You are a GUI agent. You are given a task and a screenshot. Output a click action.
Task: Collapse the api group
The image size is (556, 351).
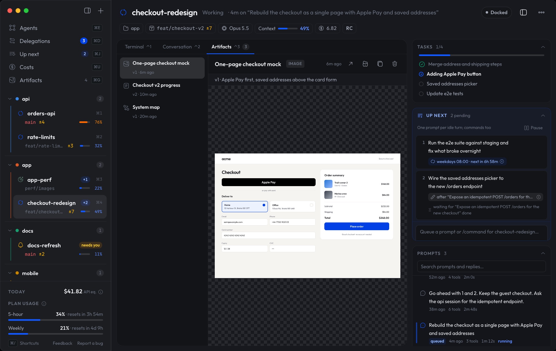10,99
